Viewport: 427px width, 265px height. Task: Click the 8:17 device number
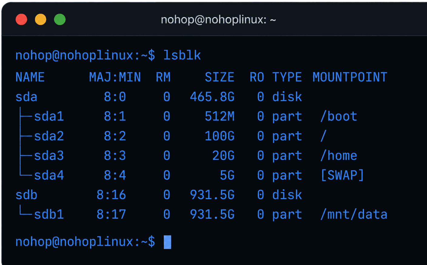pos(111,214)
